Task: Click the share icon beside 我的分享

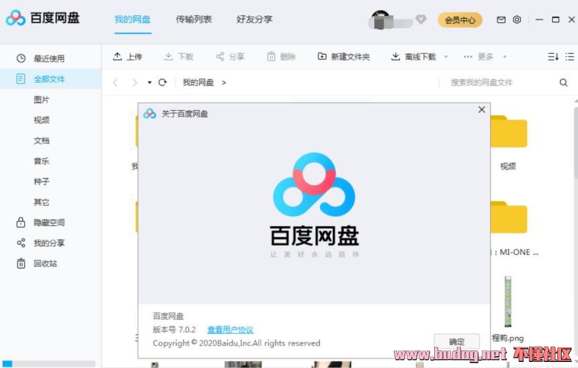Action: [21, 243]
